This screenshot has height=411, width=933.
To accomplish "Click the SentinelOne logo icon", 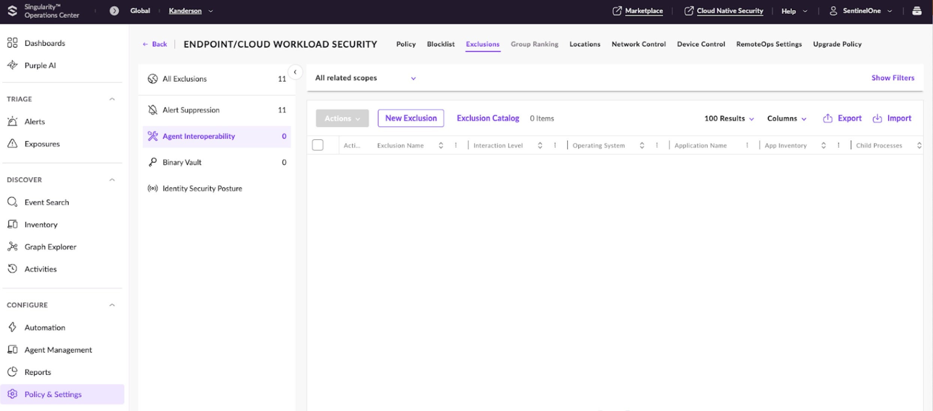I will (x=12, y=11).
